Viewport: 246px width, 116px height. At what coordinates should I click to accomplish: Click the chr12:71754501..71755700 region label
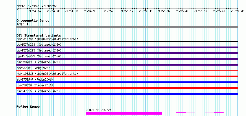[36, 6]
